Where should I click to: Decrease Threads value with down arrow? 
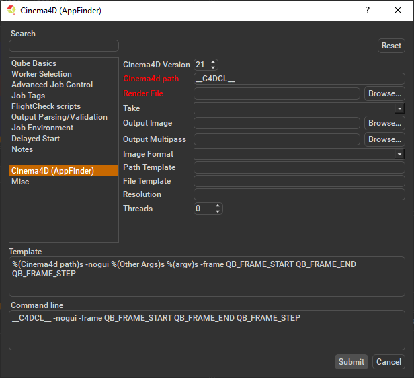point(217,211)
